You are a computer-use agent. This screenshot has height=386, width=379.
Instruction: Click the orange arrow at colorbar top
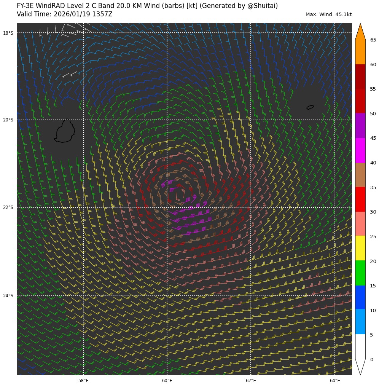360,32
